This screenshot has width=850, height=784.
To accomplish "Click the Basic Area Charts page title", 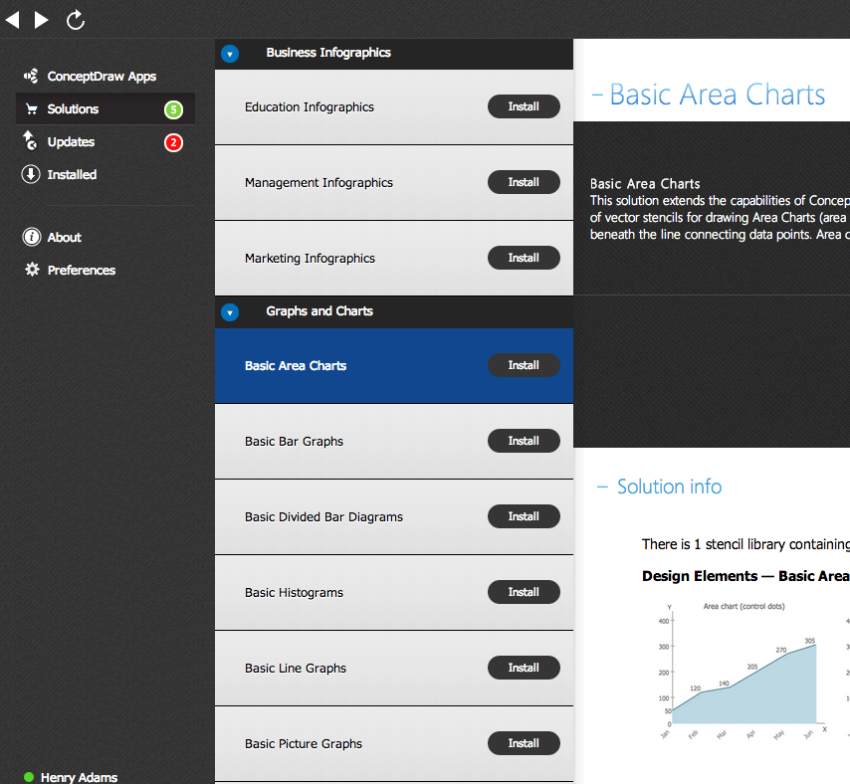I will [x=718, y=95].
